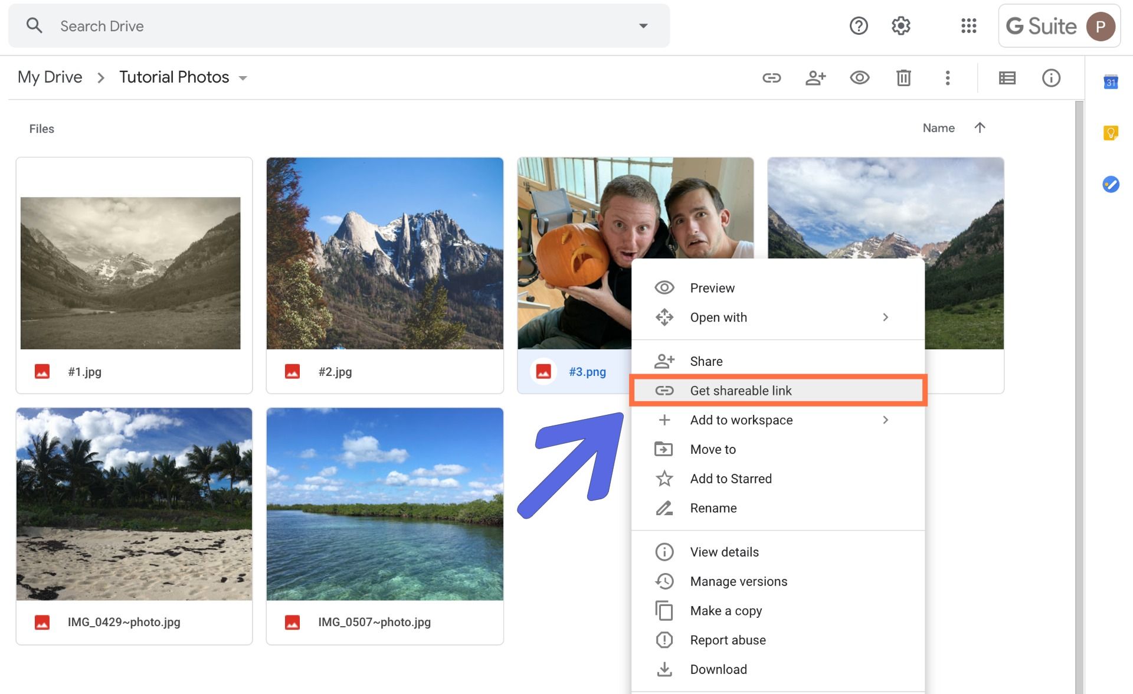Open Google Keep lightbulb icon

click(x=1111, y=133)
